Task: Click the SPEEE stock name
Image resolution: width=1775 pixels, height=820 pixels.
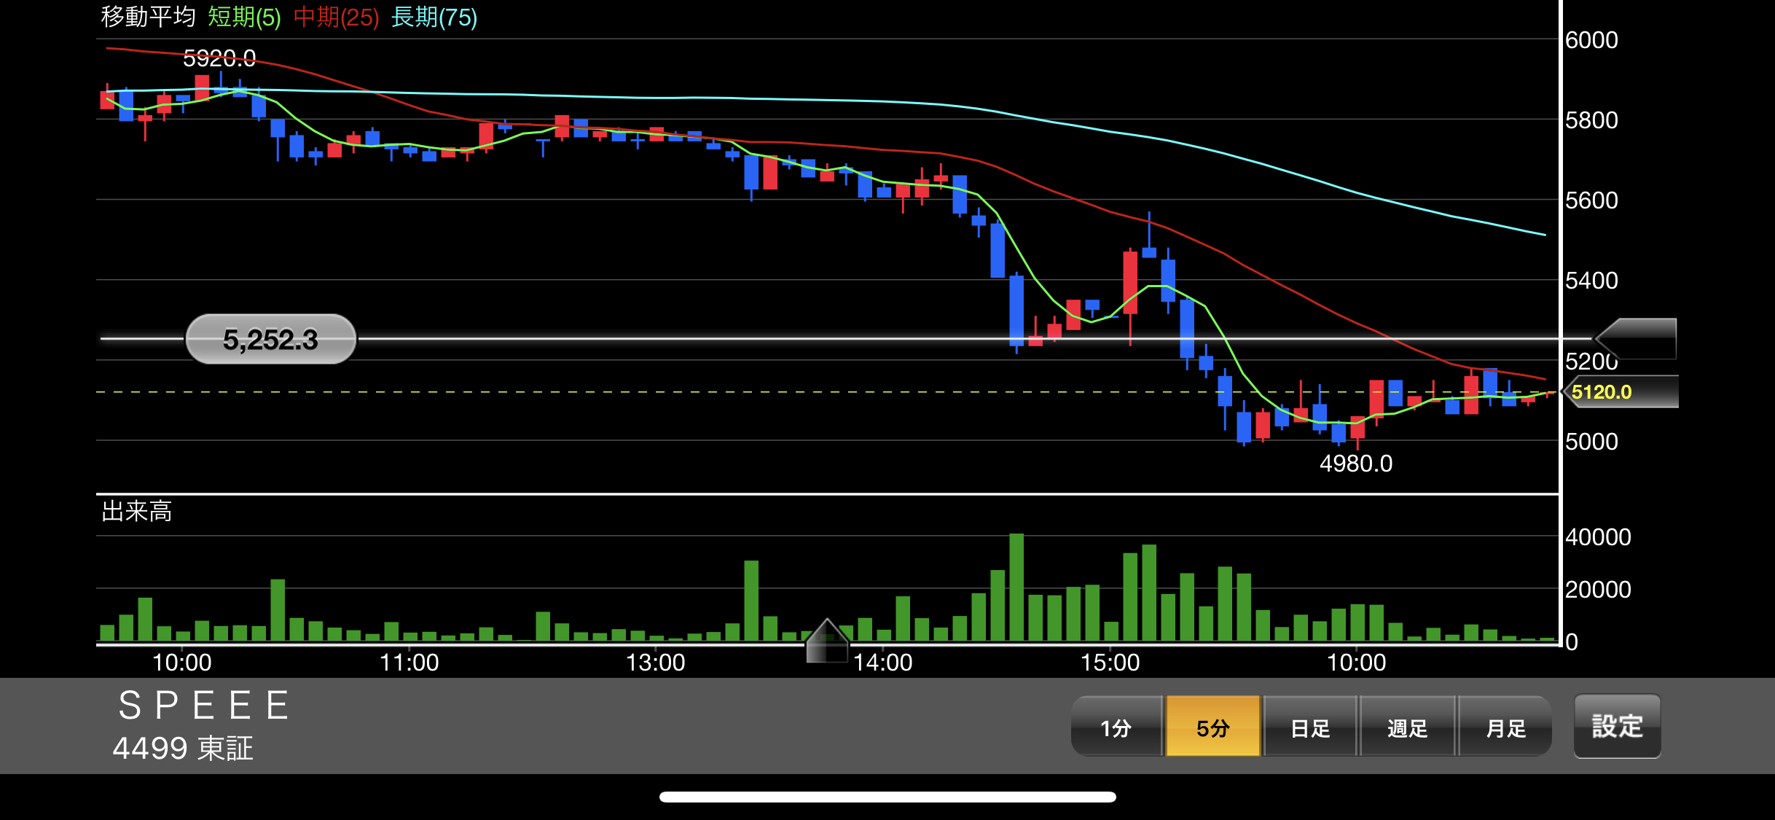Action: click(204, 706)
